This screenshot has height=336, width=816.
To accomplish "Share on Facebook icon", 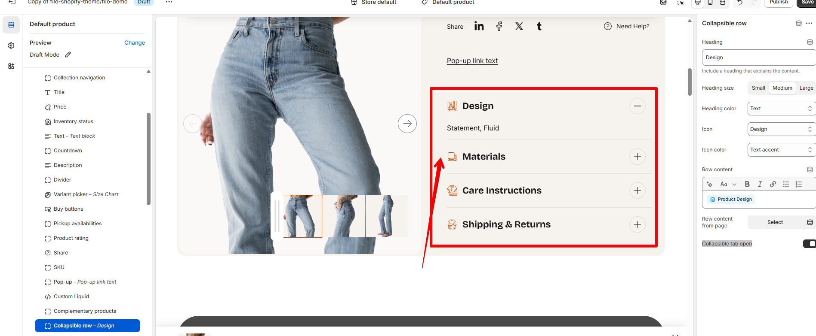I will click(x=499, y=26).
